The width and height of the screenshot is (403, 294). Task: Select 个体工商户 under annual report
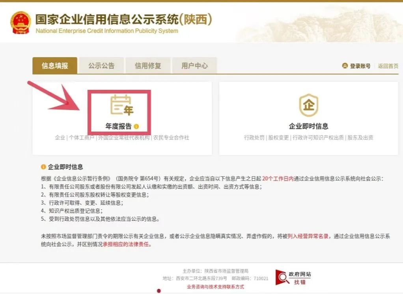point(82,138)
